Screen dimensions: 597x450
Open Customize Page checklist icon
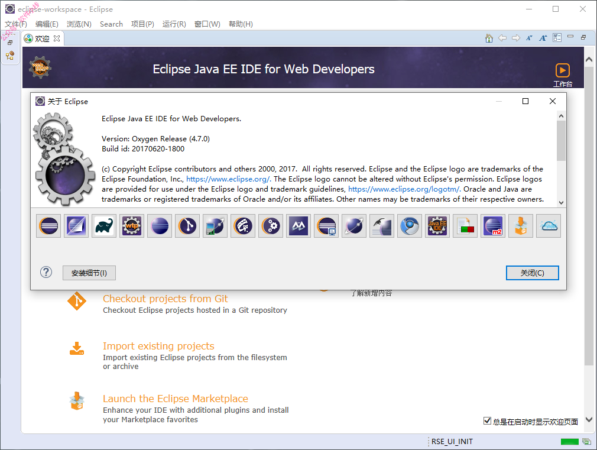557,38
